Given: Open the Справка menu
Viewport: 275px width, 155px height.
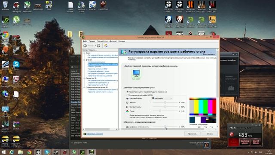Looking at the screenshot, I should point(122,41).
